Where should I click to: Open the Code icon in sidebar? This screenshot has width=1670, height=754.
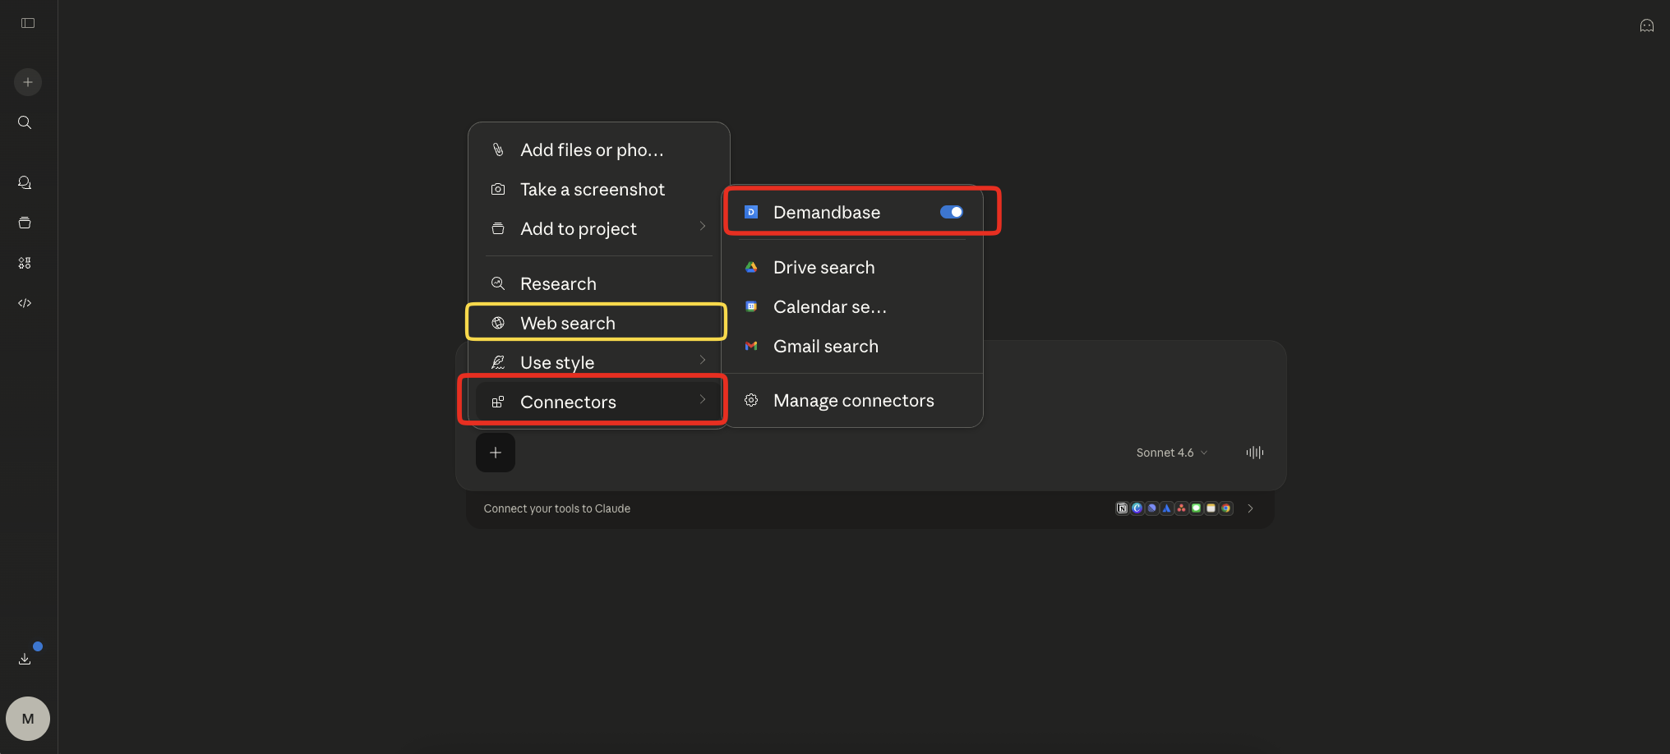click(x=25, y=303)
